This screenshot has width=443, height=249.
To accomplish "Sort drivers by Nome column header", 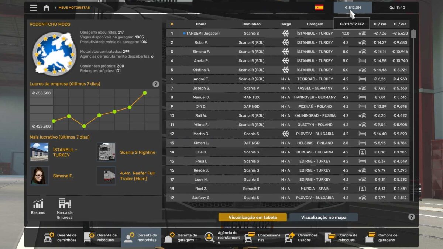I will point(201,24).
